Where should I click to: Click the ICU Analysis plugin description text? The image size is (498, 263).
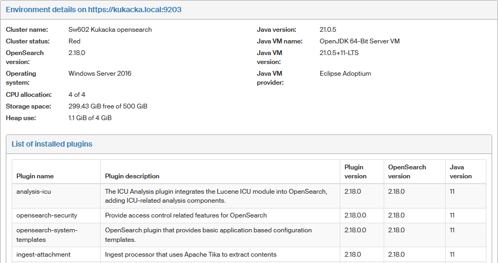click(x=216, y=196)
